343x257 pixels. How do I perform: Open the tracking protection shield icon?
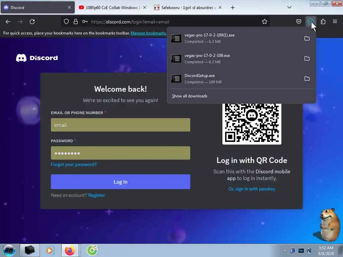(66, 22)
